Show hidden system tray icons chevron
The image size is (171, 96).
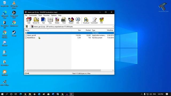[x=142, y=94]
